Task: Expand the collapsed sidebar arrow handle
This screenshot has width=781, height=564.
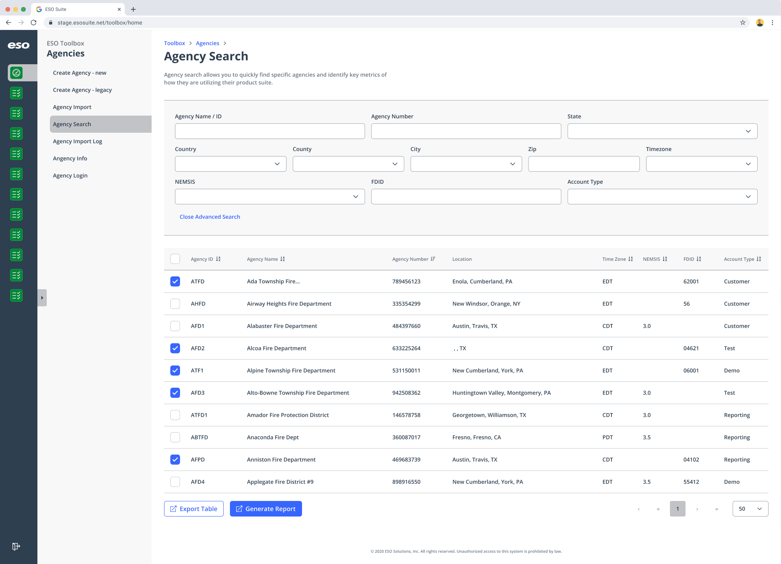Action: pos(42,298)
